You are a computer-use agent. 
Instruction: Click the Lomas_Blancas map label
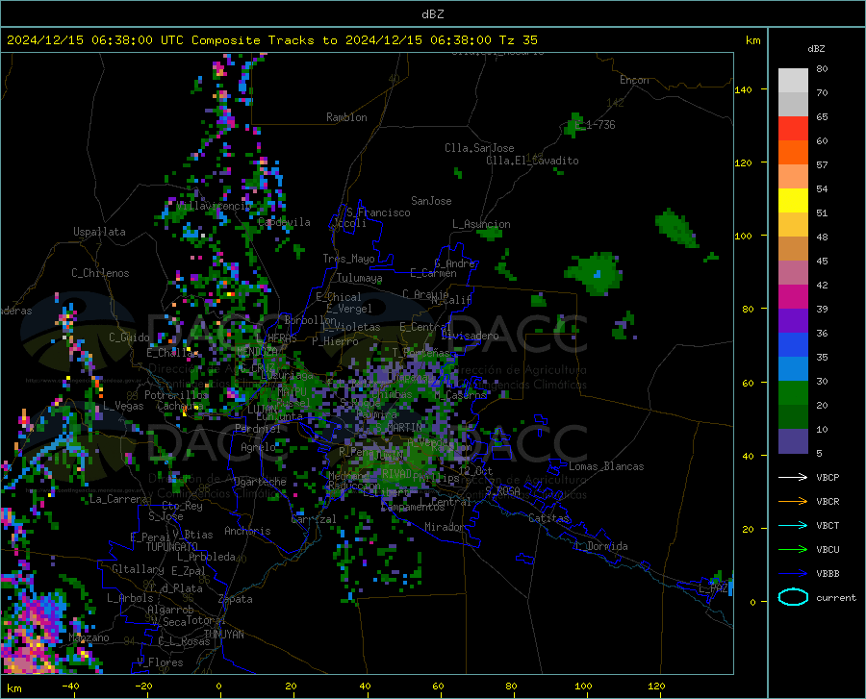606,466
